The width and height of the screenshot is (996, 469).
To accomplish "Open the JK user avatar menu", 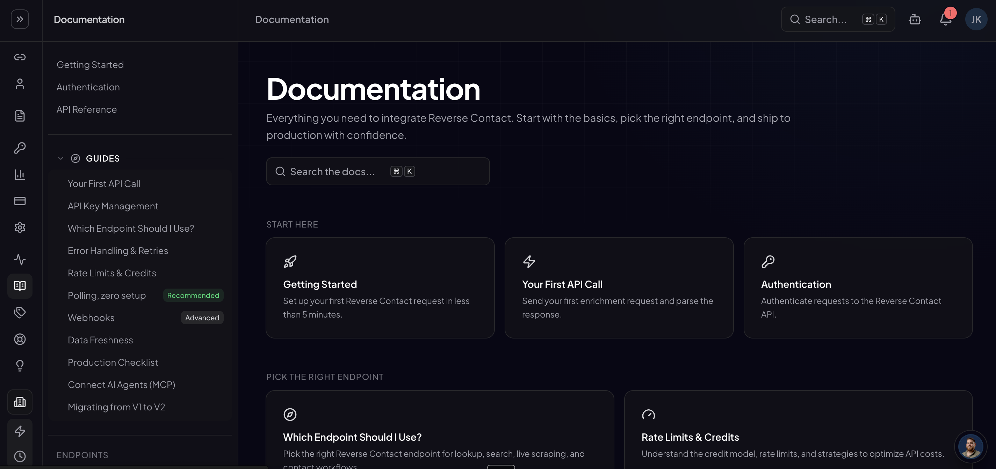I will [x=976, y=19].
